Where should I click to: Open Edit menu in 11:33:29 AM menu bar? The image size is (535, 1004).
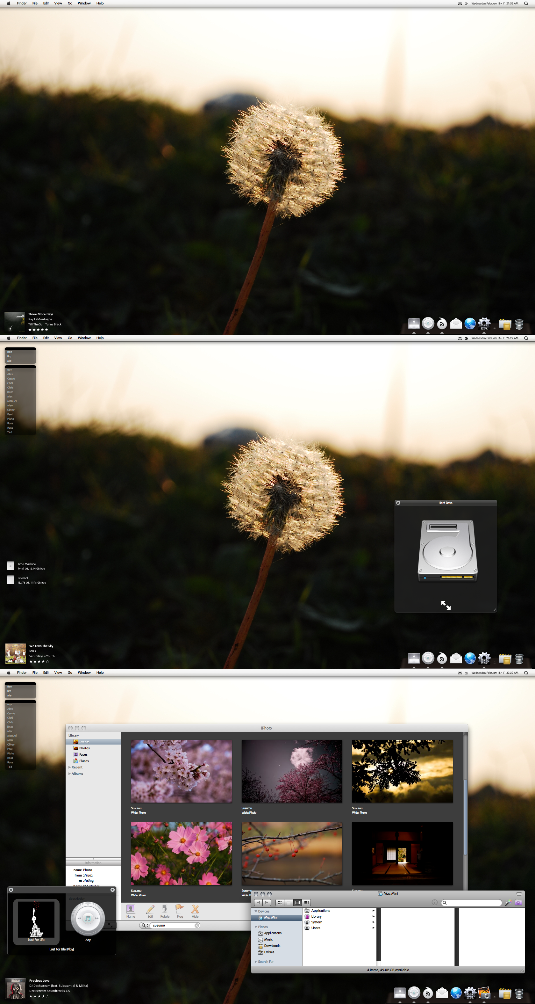click(x=46, y=673)
